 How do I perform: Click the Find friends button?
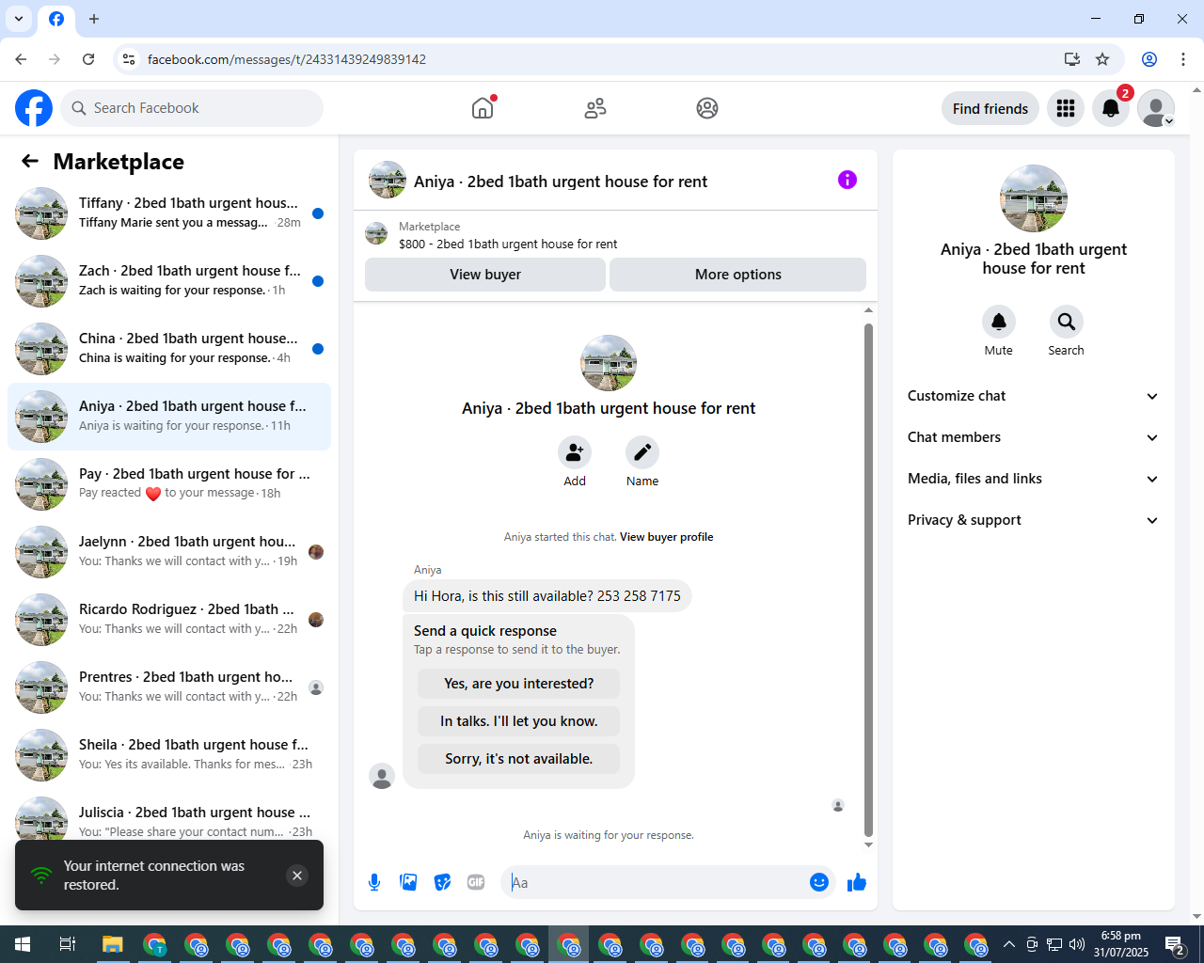pyautogui.click(x=990, y=108)
